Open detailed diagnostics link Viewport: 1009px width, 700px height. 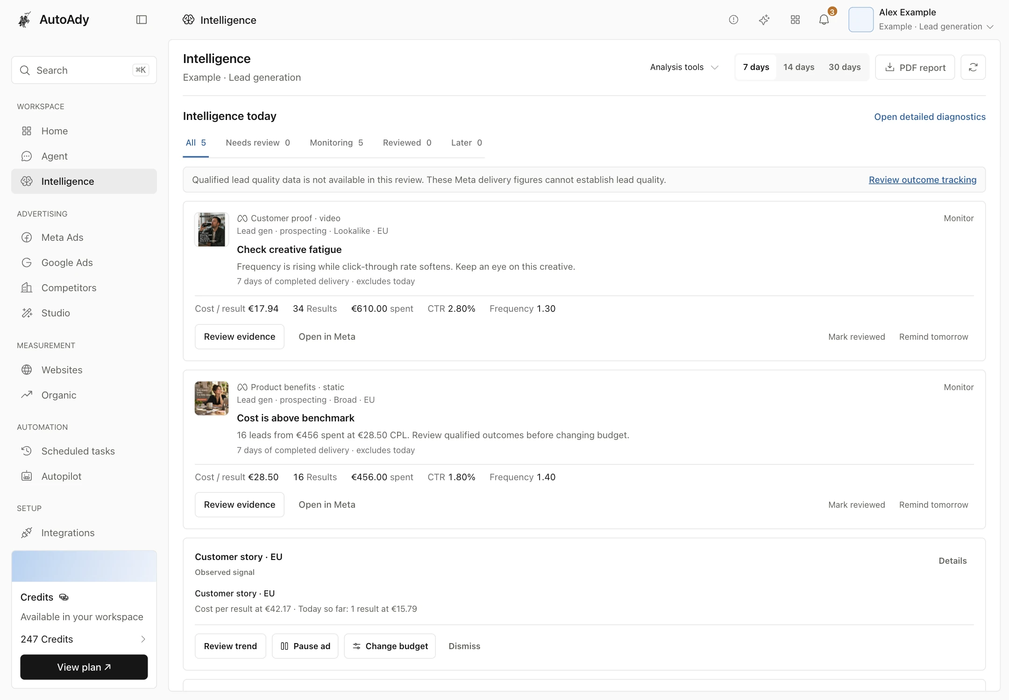pos(930,117)
